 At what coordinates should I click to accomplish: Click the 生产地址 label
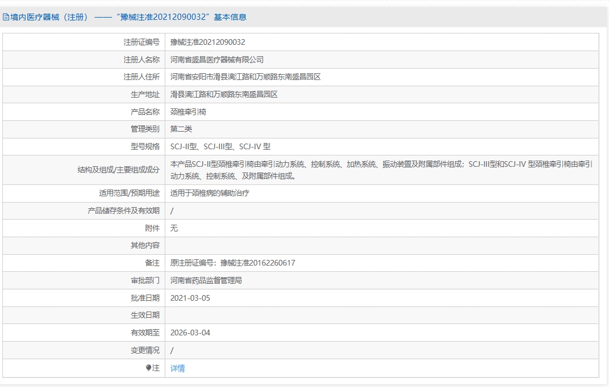tap(145, 94)
